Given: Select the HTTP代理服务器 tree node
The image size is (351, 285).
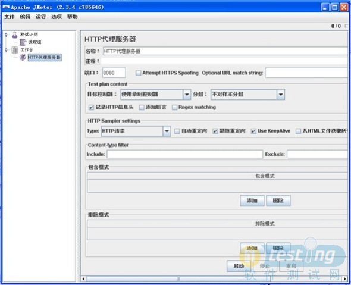Looking at the screenshot, I should tap(45, 57).
